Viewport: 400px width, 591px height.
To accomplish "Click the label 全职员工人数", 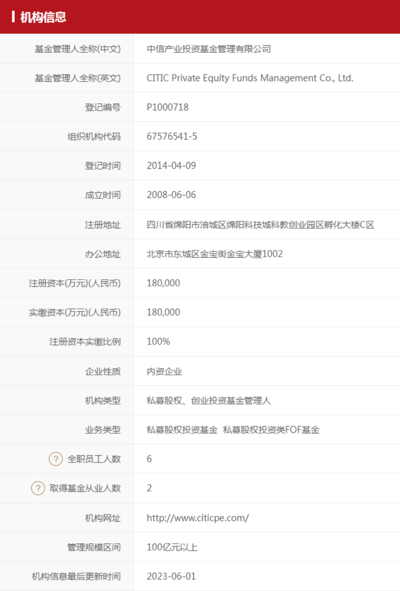I will [x=94, y=459].
